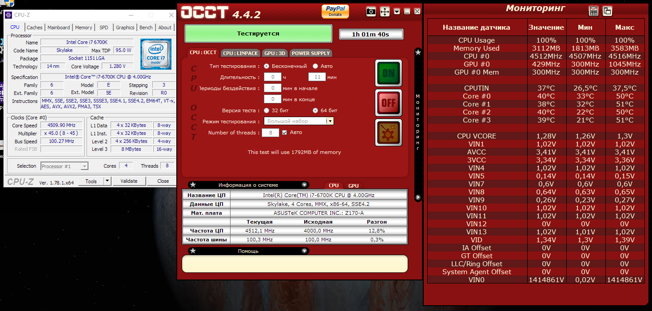The image size is (652, 311).
Task: Click the CPUTIN sensor row name
Action: tap(477, 88)
